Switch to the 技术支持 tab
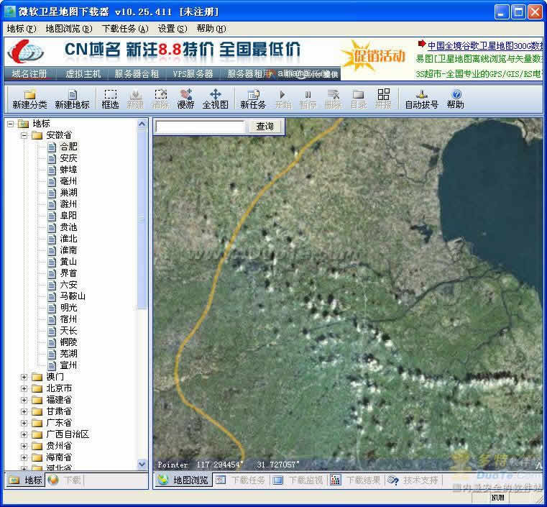The image size is (547, 507). point(413,480)
